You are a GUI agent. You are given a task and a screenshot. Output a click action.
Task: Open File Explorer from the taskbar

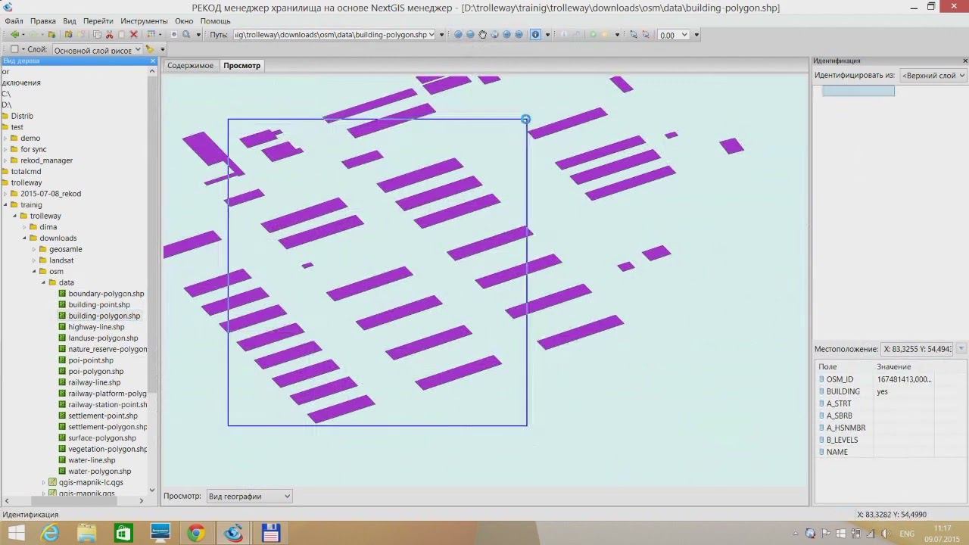point(86,533)
